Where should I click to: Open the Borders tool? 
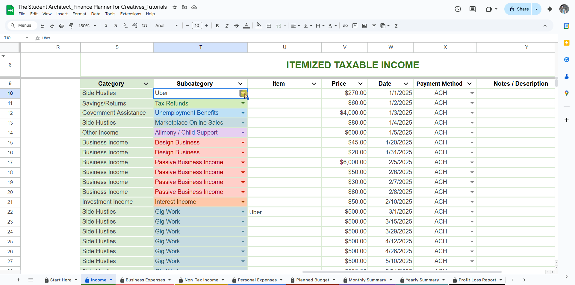click(269, 26)
